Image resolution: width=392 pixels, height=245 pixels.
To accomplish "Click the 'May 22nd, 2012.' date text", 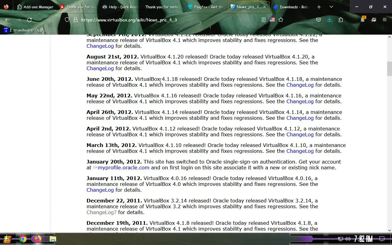I will point(109,96).
